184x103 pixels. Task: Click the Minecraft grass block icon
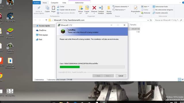(x=63, y=31)
